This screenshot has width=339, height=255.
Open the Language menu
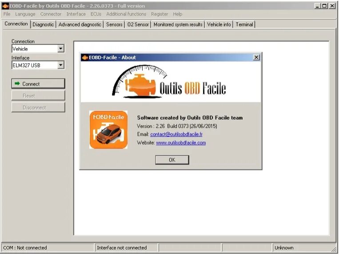pyautogui.click(x=25, y=14)
